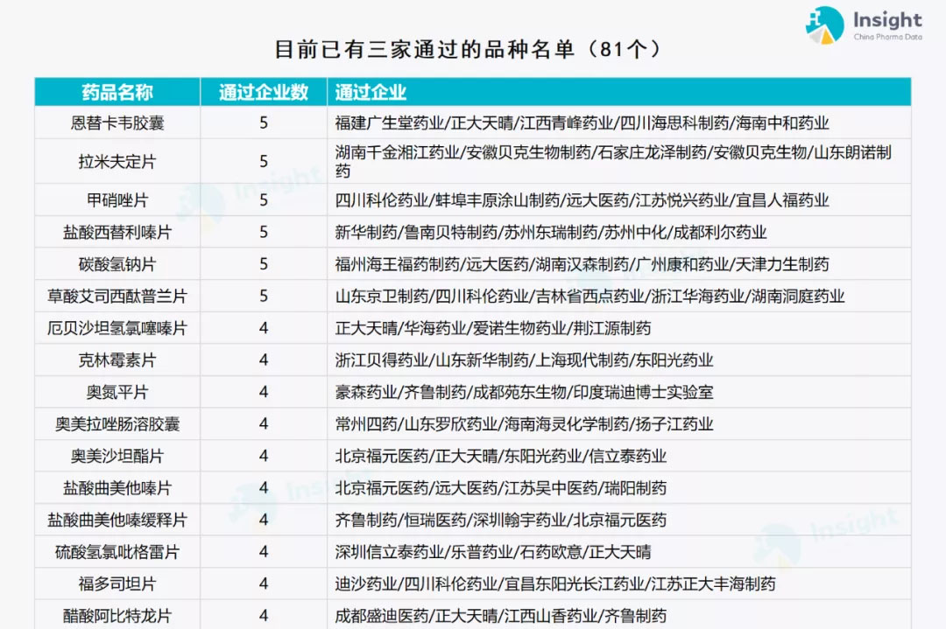
Task: Click the count cell for 奥氮平片
Action: pos(264,393)
